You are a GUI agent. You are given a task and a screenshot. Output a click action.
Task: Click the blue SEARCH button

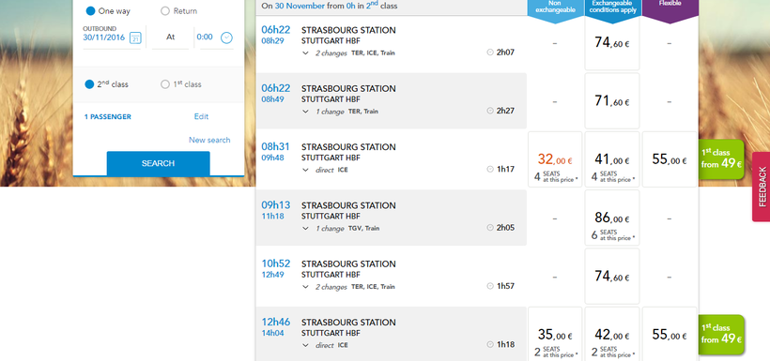click(158, 163)
